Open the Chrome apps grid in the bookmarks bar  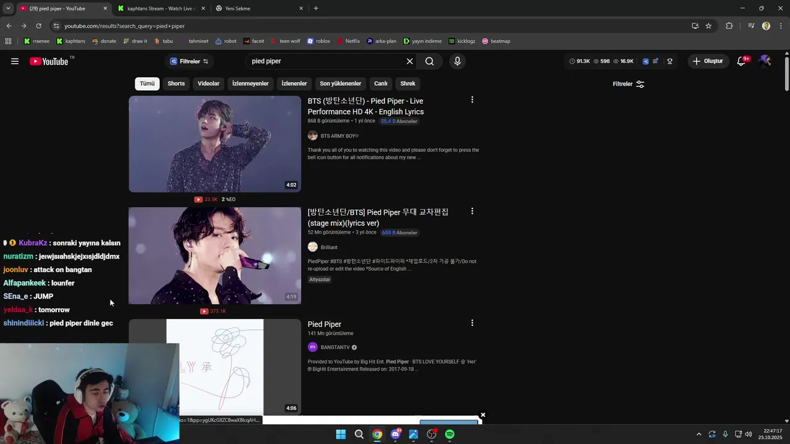pyautogui.click(x=8, y=41)
